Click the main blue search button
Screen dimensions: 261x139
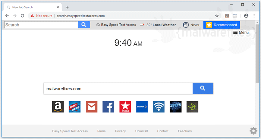pyautogui.click(x=203, y=88)
